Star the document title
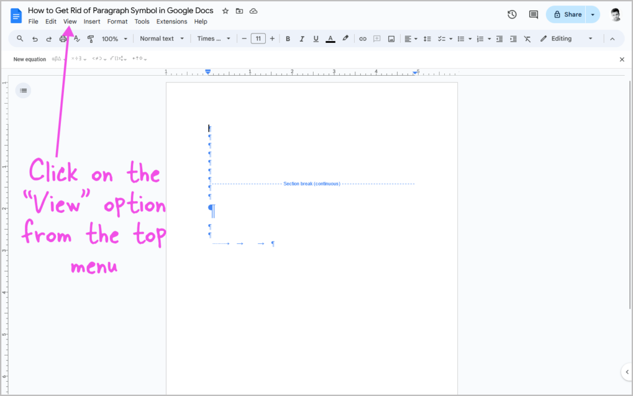Image resolution: width=633 pixels, height=396 pixels. (225, 11)
